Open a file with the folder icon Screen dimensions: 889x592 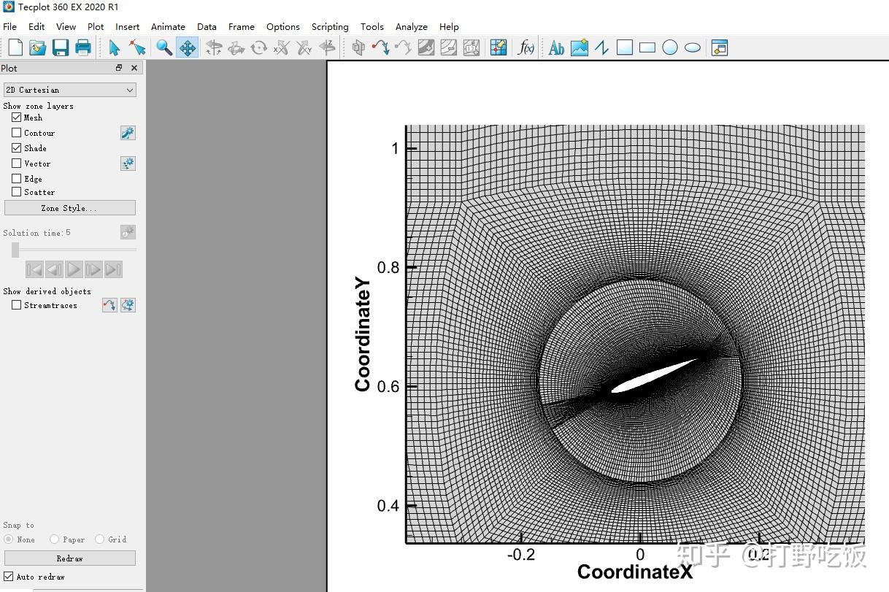point(37,48)
